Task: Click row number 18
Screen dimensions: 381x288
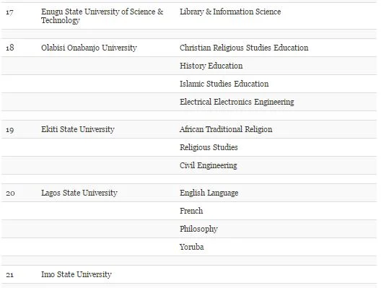Action: tap(9, 48)
